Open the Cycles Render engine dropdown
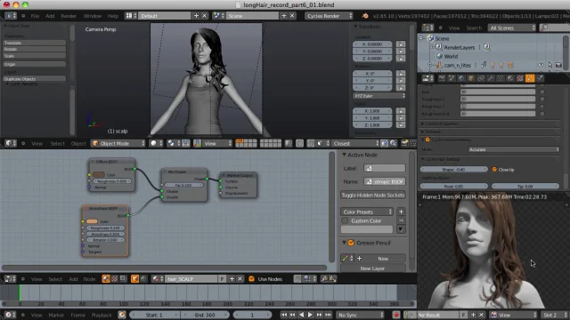 [329, 16]
